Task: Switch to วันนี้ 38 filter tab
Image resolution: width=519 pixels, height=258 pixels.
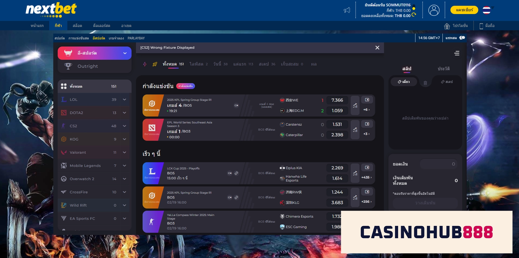Action: click(220, 64)
